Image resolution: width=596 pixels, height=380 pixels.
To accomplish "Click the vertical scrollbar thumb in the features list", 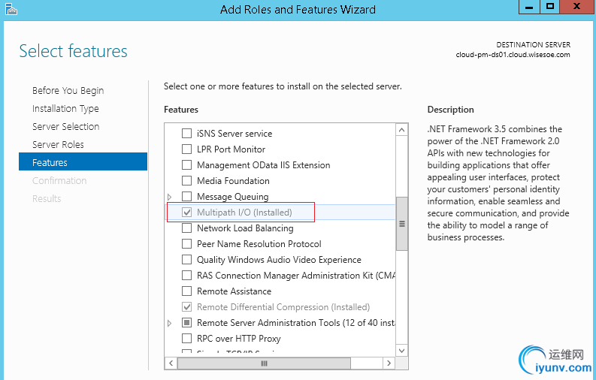I will point(402,223).
